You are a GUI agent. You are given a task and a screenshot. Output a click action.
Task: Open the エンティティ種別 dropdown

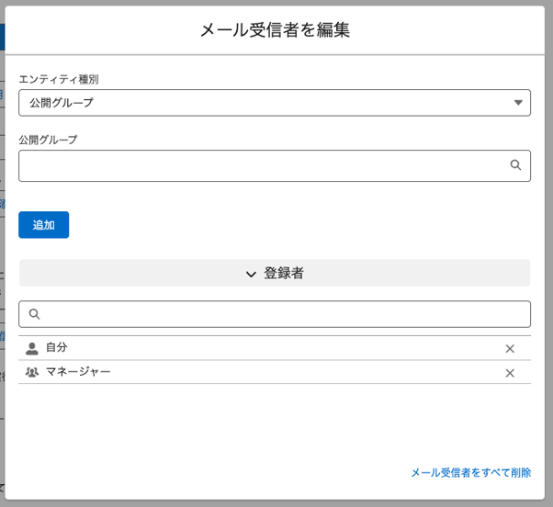coord(275,103)
